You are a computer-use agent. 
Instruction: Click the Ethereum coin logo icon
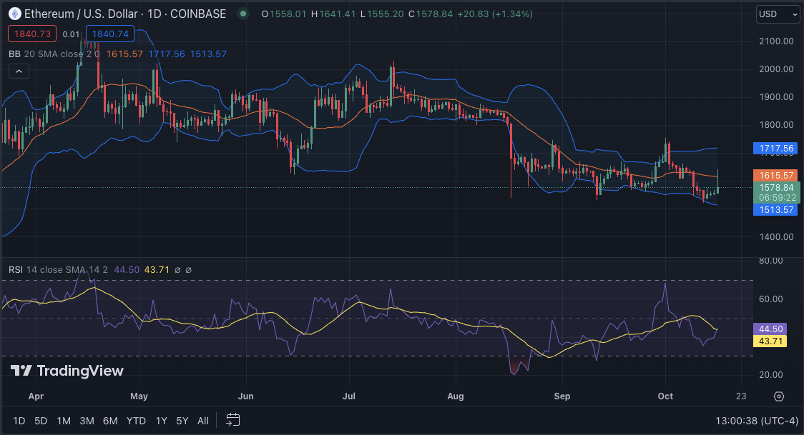tap(15, 14)
